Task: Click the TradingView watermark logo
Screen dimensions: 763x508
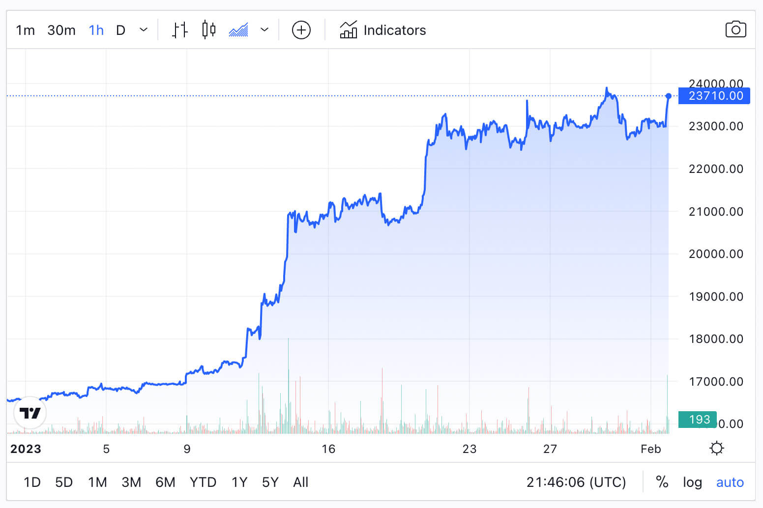Action: 29,413
